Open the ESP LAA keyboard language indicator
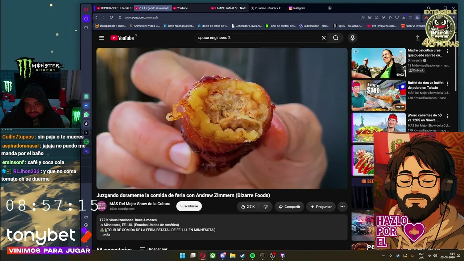This screenshot has width=464, height=261. tap(421, 256)
